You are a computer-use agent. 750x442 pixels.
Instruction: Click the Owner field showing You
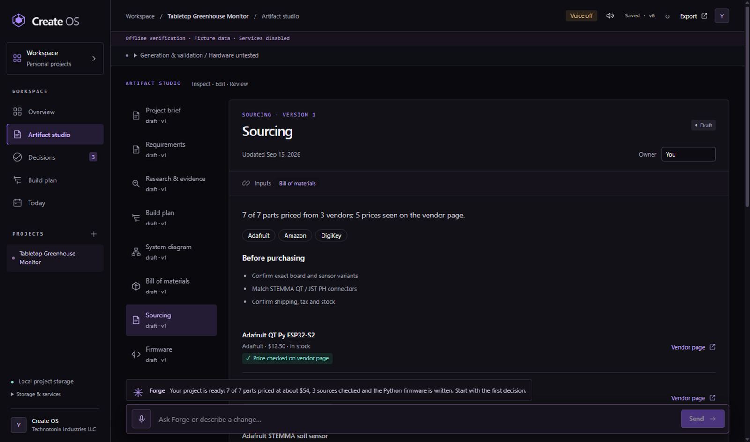click(x=688, y=154)
